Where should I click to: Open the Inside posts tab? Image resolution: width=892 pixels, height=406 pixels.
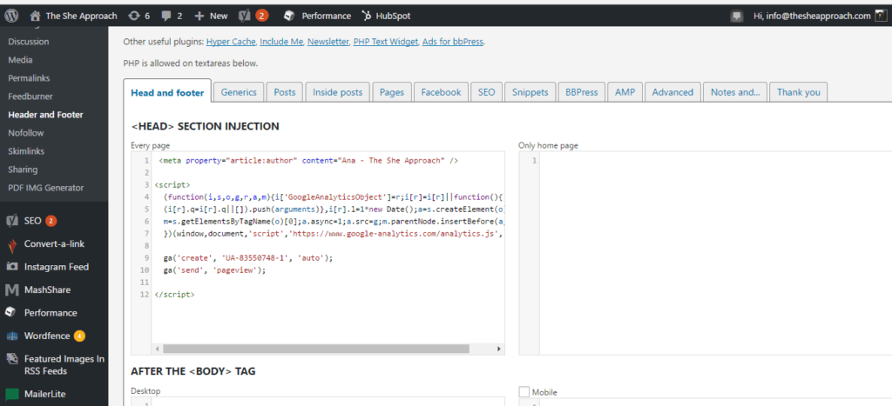click(337, 92)
